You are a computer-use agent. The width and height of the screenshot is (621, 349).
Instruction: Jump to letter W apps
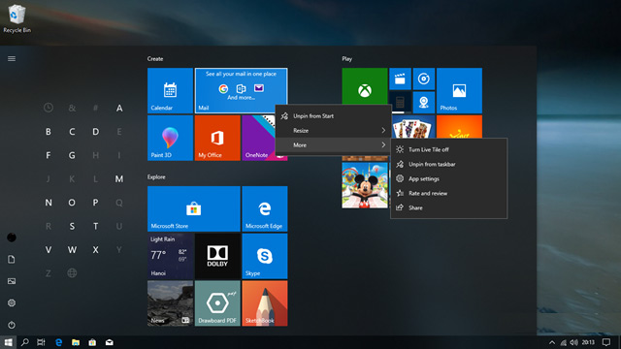click(x=72, y=250)
